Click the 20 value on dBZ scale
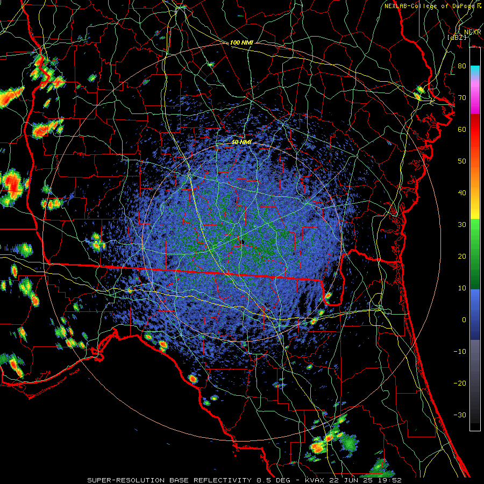 tap(462, 257)
